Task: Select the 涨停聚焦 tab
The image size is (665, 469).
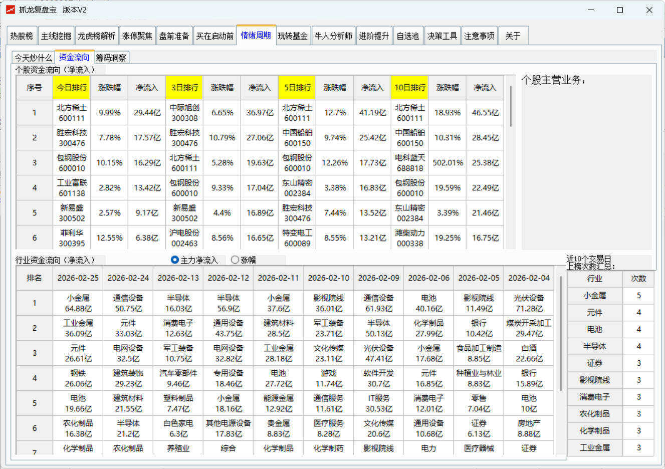Action: coord(137,35)
